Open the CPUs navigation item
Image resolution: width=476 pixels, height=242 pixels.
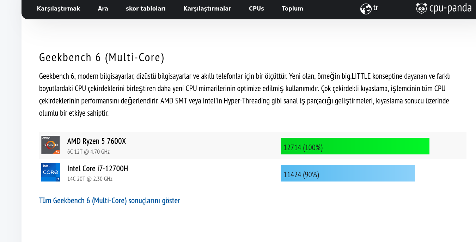256,9
